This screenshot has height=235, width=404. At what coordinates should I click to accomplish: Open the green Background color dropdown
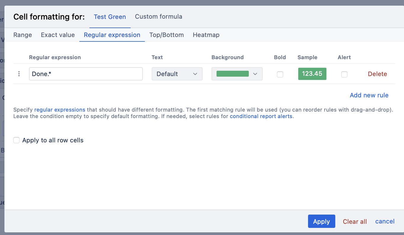click(x=237, y=74)
